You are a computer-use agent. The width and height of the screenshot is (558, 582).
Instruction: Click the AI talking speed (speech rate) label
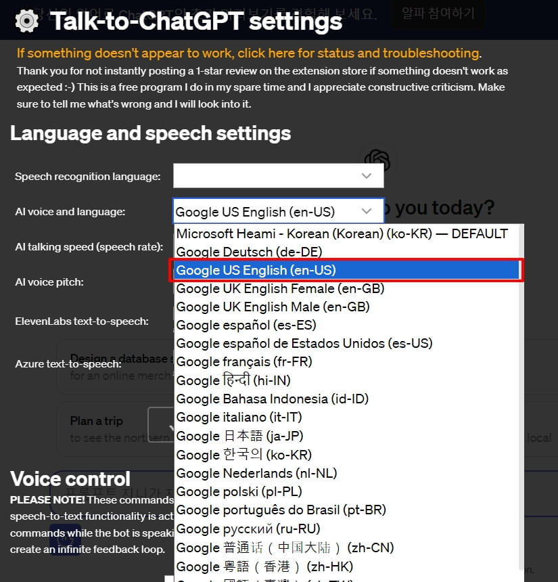point(89,247)
